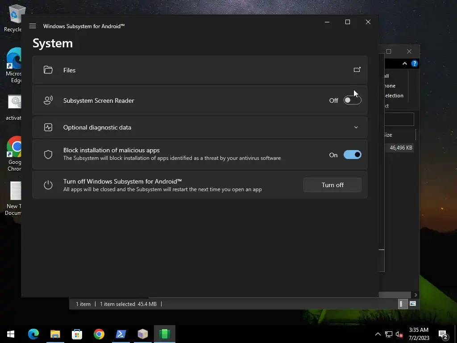This screenshot has width=457, height=343.
Task: Click the '1 item' status bar text
Action: (x=83, y=304)
